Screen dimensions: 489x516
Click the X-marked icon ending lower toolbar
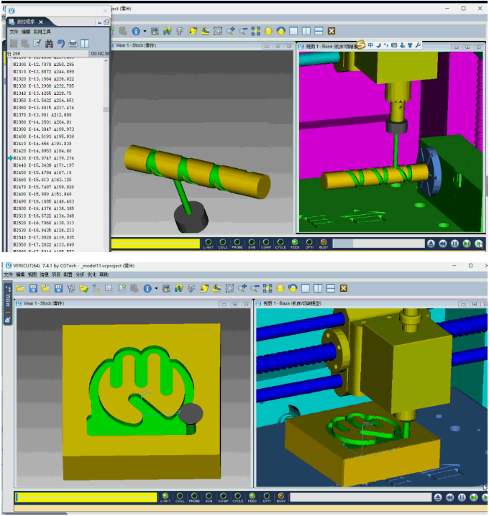[344, 288]
